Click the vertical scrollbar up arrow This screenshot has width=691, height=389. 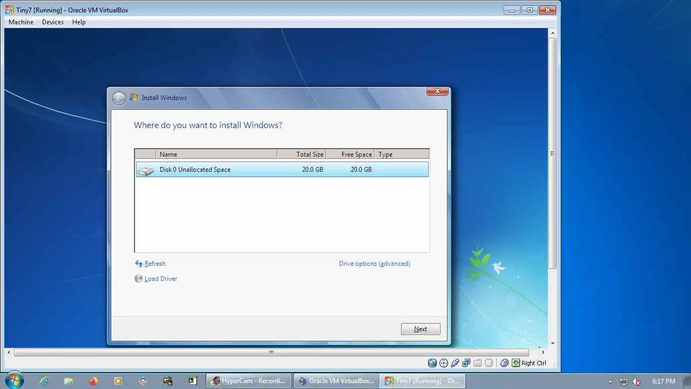552,32
